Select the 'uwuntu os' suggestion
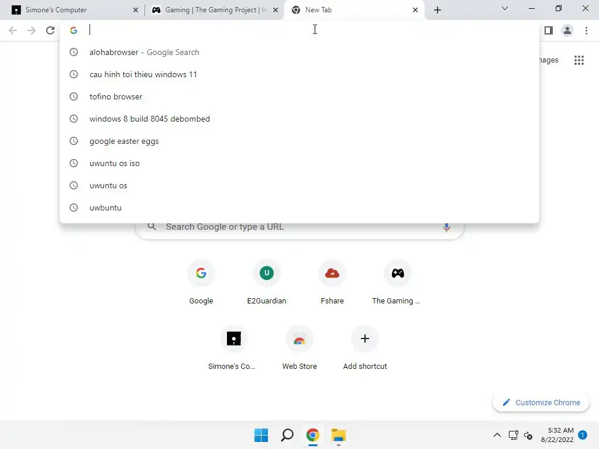The width and height of the screenshot is (599, 449). tap(299, 185)
